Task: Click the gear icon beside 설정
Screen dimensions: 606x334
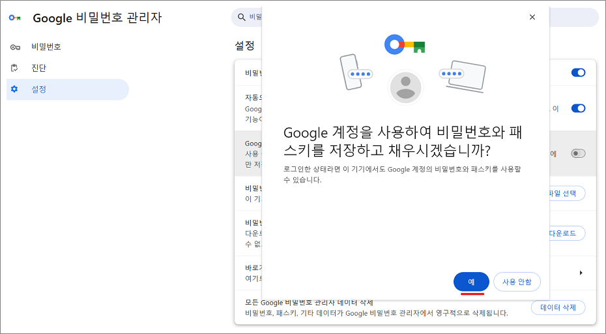Action: click(14, 89)
